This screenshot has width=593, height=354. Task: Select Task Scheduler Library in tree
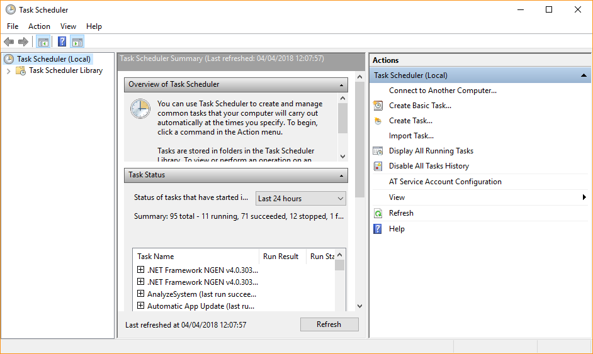click(66, 70)
